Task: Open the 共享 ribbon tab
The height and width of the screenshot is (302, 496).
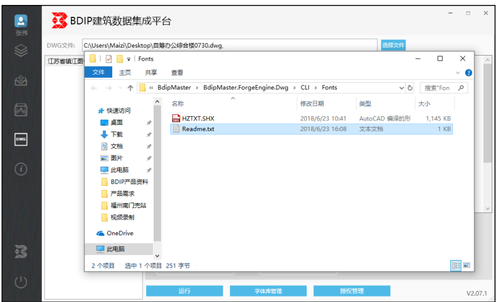Action: pyautogui.click(x=151, y=72)
